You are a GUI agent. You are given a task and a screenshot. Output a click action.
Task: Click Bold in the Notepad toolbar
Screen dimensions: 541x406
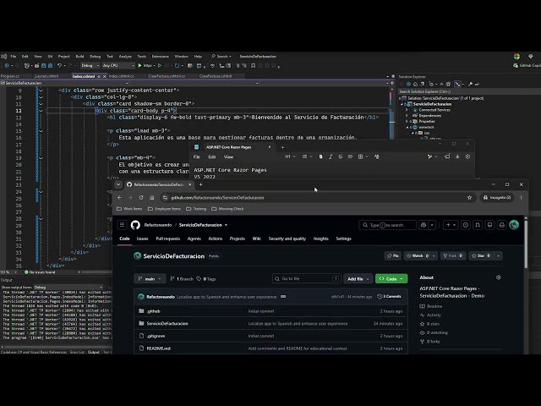(x=320, y=156)
